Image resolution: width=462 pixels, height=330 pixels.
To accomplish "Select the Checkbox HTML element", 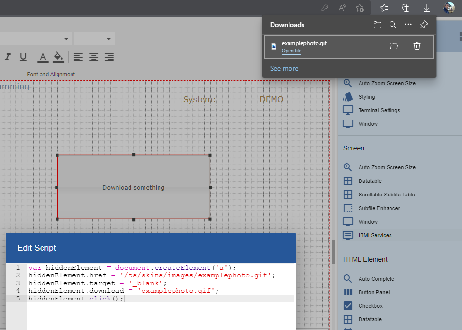I will (370, 306).
